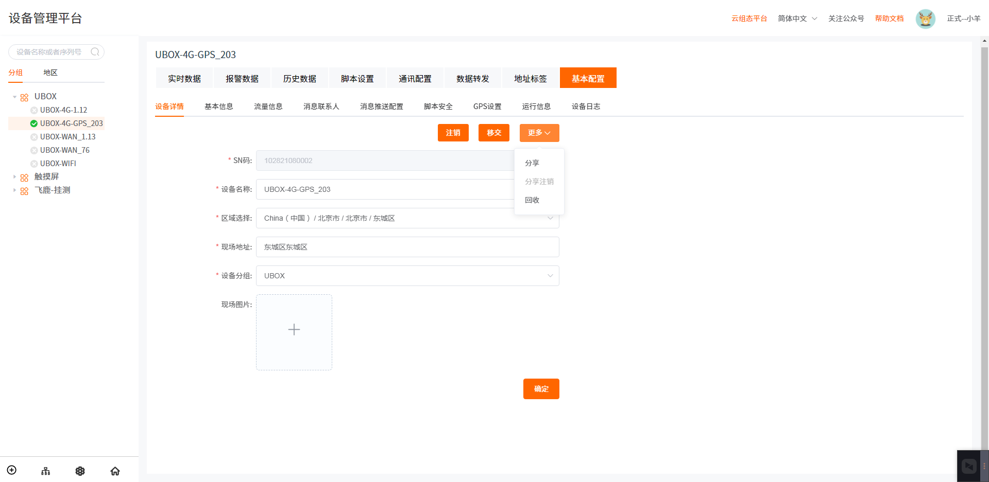Open the 区域选择 region dropdown

tap(407, 218)
